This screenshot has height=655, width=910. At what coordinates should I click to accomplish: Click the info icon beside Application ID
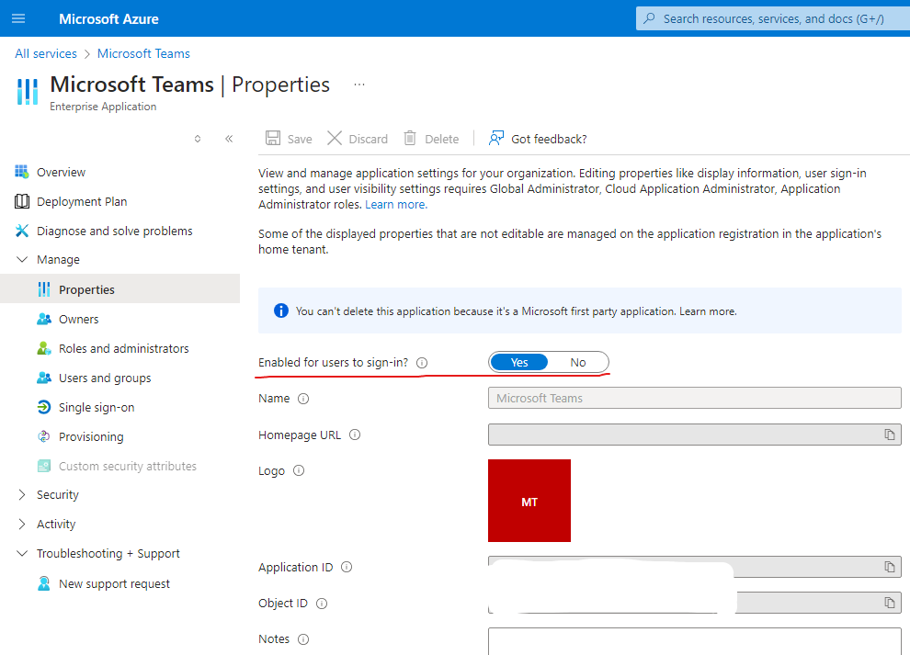tap(347, 567)
